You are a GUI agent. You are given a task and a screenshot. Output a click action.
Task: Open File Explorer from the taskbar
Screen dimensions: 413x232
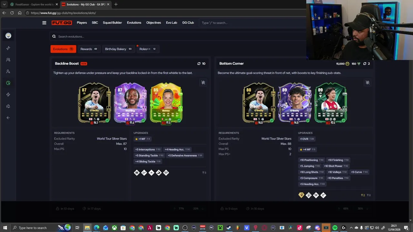pyautogui.click(x=87, y=228)
